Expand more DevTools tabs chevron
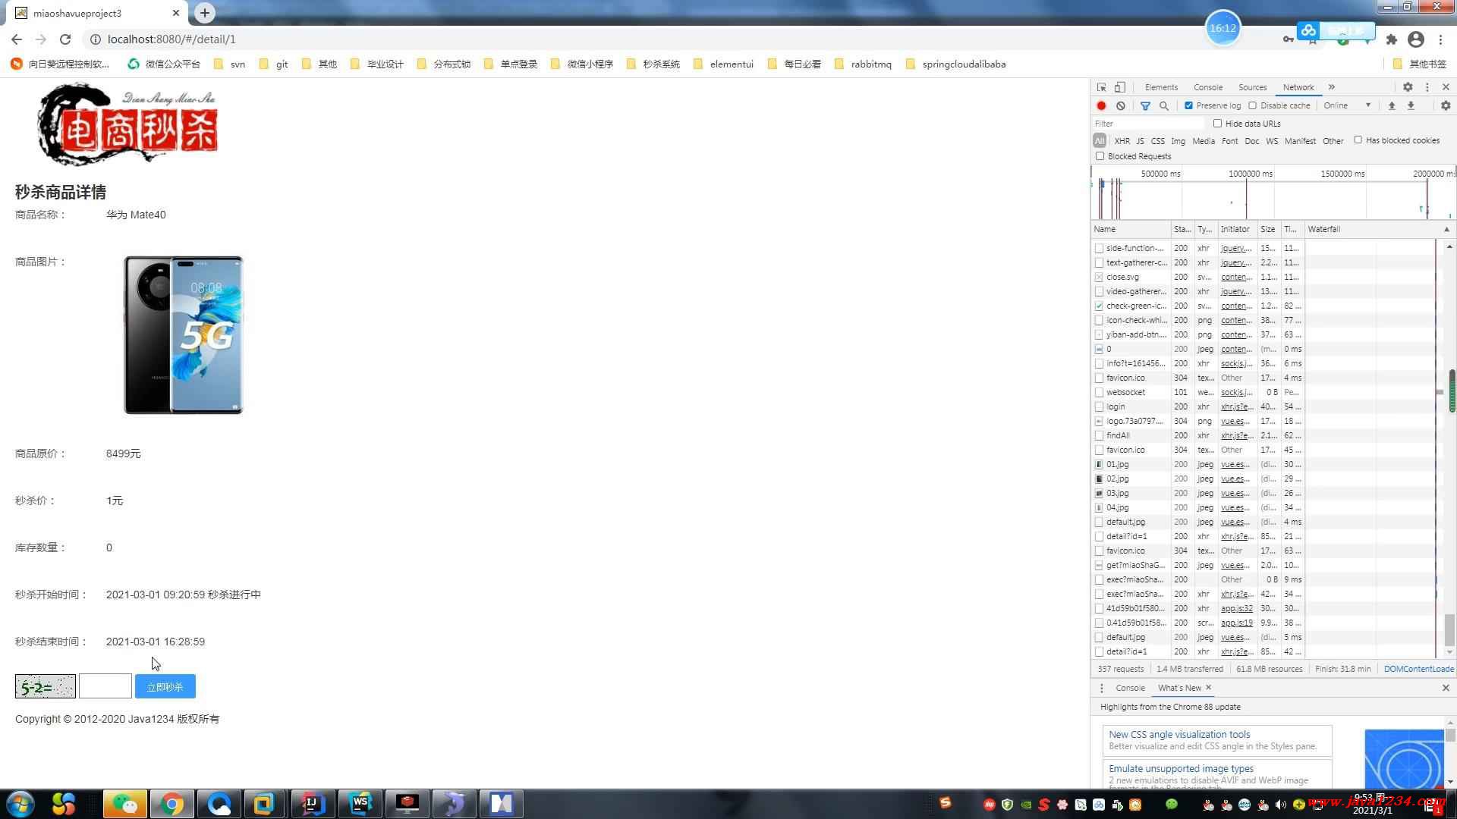 [1332, 87]
